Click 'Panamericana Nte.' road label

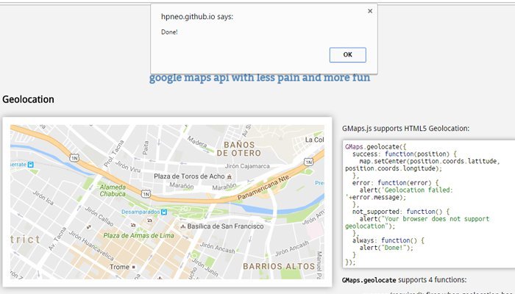263,187
